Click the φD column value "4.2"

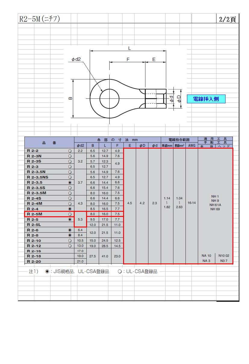point(142,203)
